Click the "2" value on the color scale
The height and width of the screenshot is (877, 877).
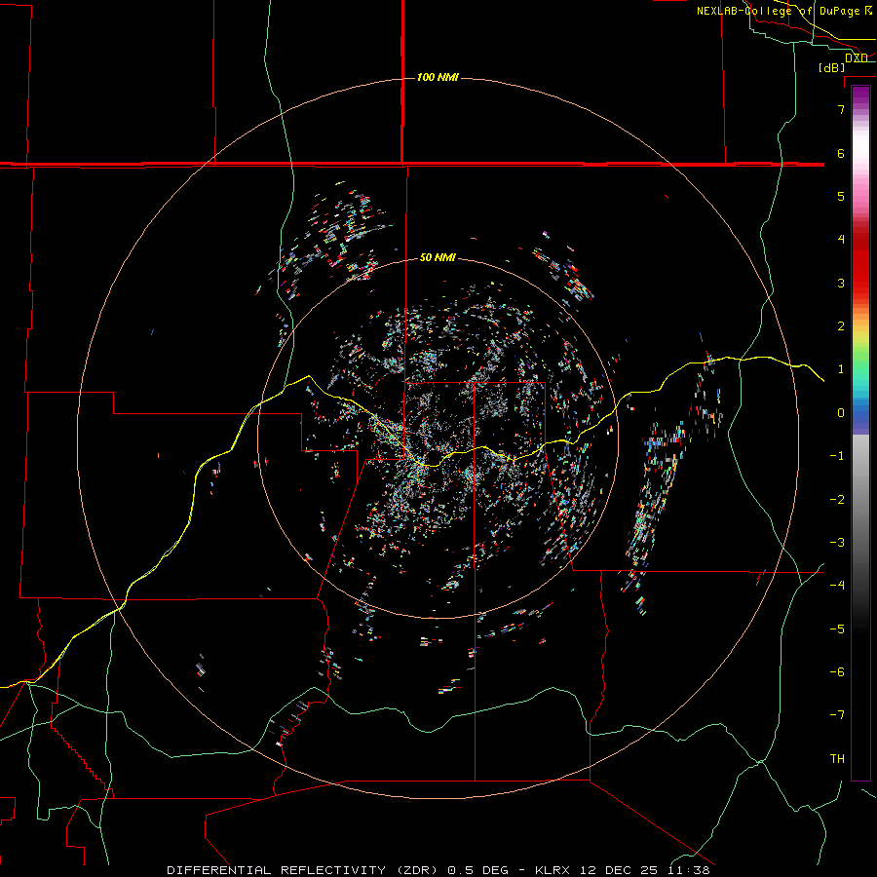[841, 326]
